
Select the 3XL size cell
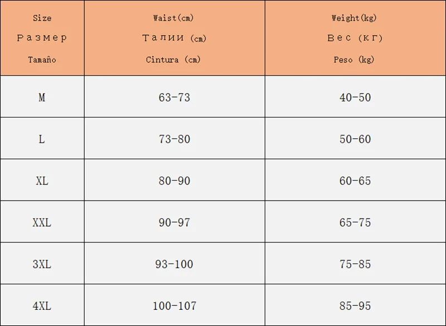pos(42,264)
